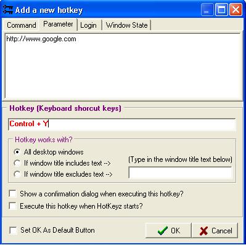Image resolution: width=246 pixels, height=245 pixels.
Task: Close the Add a new hotkey dialog
Action: pyautogui.click(x=236, y=10)
